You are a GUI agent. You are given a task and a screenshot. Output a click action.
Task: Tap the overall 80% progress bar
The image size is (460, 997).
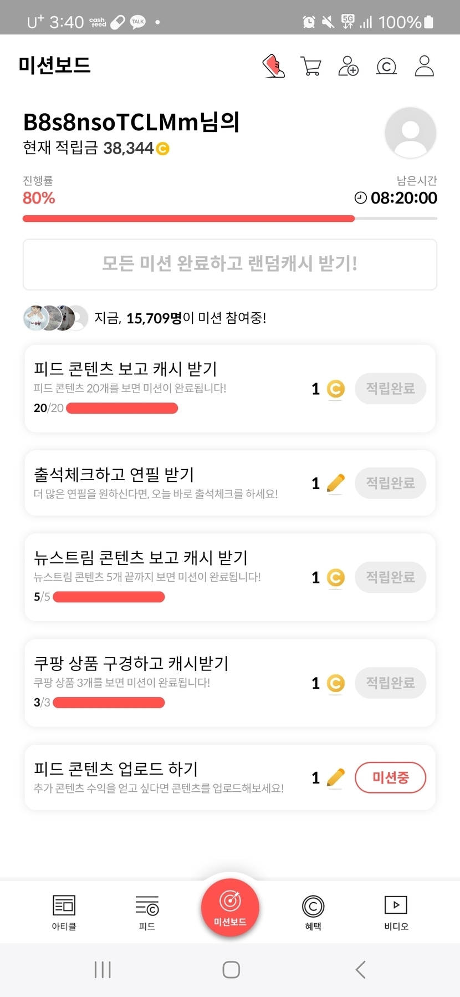(229, 218)
